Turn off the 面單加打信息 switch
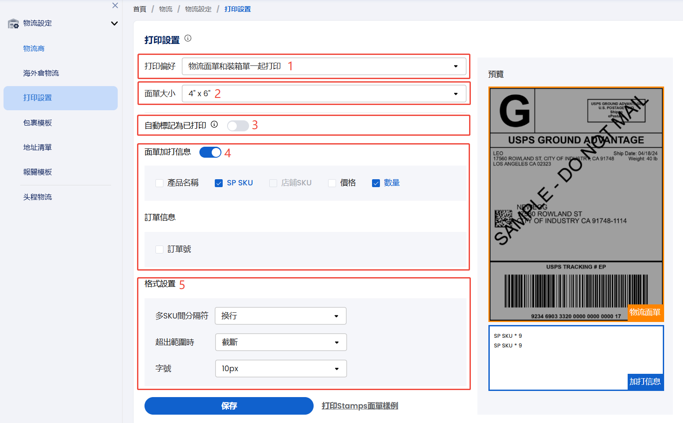Screen dimensions: 683x423 pos(210,152)
